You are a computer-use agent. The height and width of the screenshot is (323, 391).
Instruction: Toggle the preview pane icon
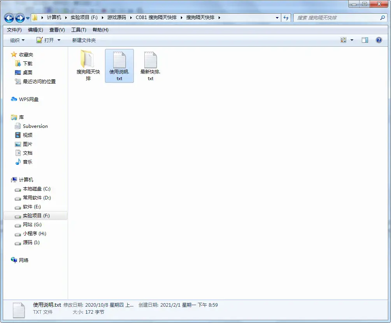pyautogui.click(x=365, y=40)
